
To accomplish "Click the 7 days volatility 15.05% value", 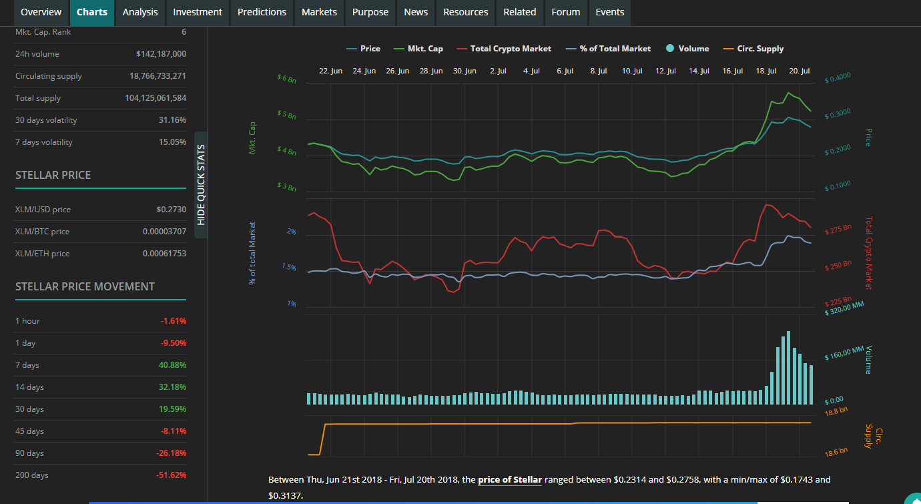I will (172, 142).
